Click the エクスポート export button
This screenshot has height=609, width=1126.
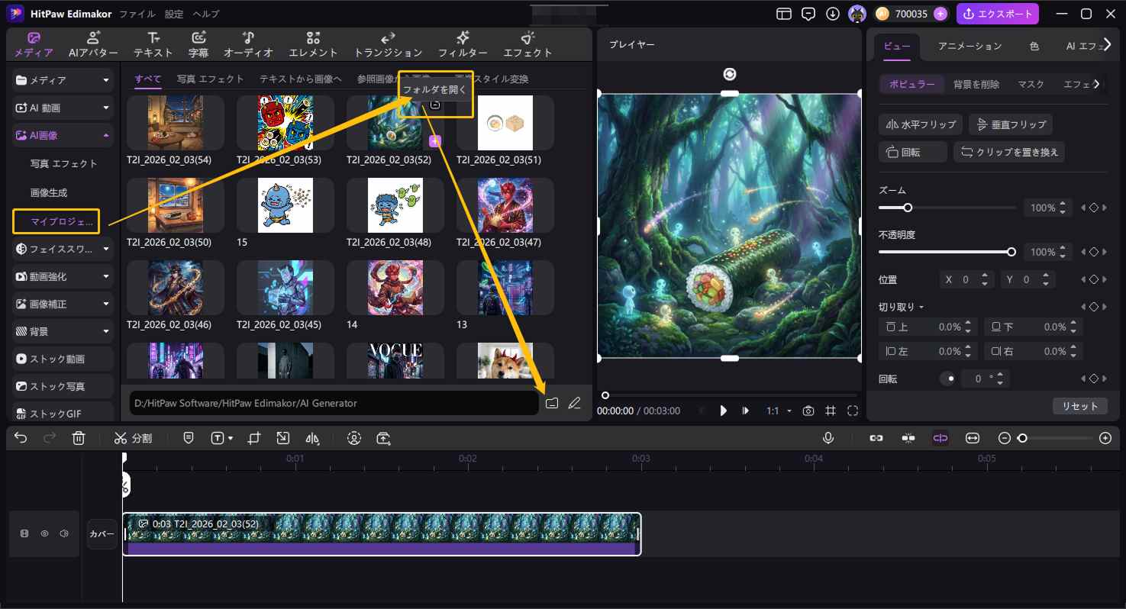coord(998,14)
